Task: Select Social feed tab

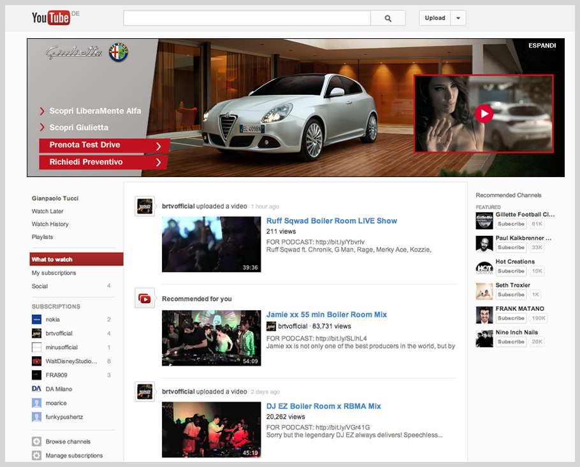Action: pos(40,286)
